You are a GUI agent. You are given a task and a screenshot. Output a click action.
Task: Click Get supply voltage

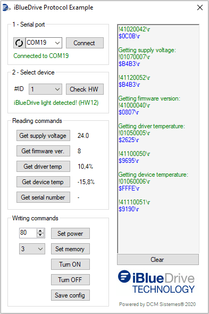[43, 136]
